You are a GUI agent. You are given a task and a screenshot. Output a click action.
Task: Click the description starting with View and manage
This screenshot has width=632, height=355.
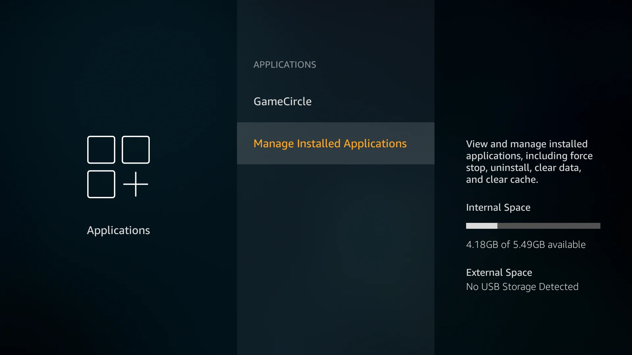(527, 144)
